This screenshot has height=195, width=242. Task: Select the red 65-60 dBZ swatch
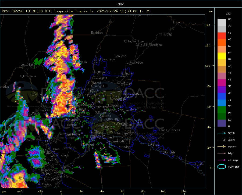pyautogui.click(x=222, y=36)
